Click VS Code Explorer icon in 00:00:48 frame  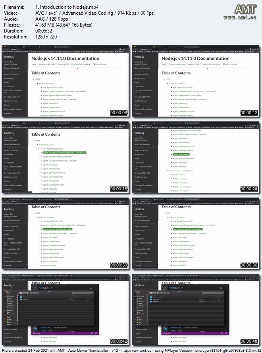(x=165, y=288)
